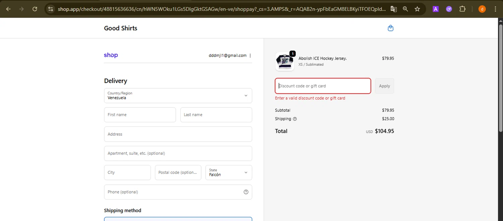Bookmark this page with the star
This screenshot has height=221, width=503.
coord(417,9)
